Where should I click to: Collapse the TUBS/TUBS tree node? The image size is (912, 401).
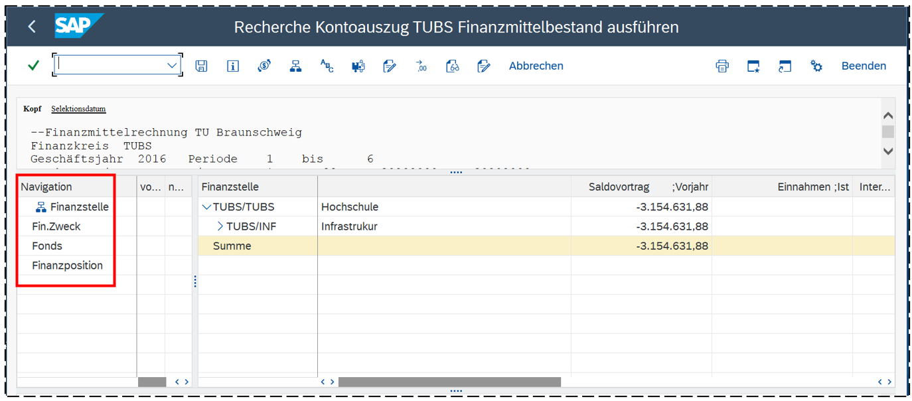coord(206,207)
